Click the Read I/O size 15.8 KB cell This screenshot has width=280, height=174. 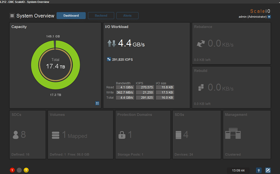point(165,87)
